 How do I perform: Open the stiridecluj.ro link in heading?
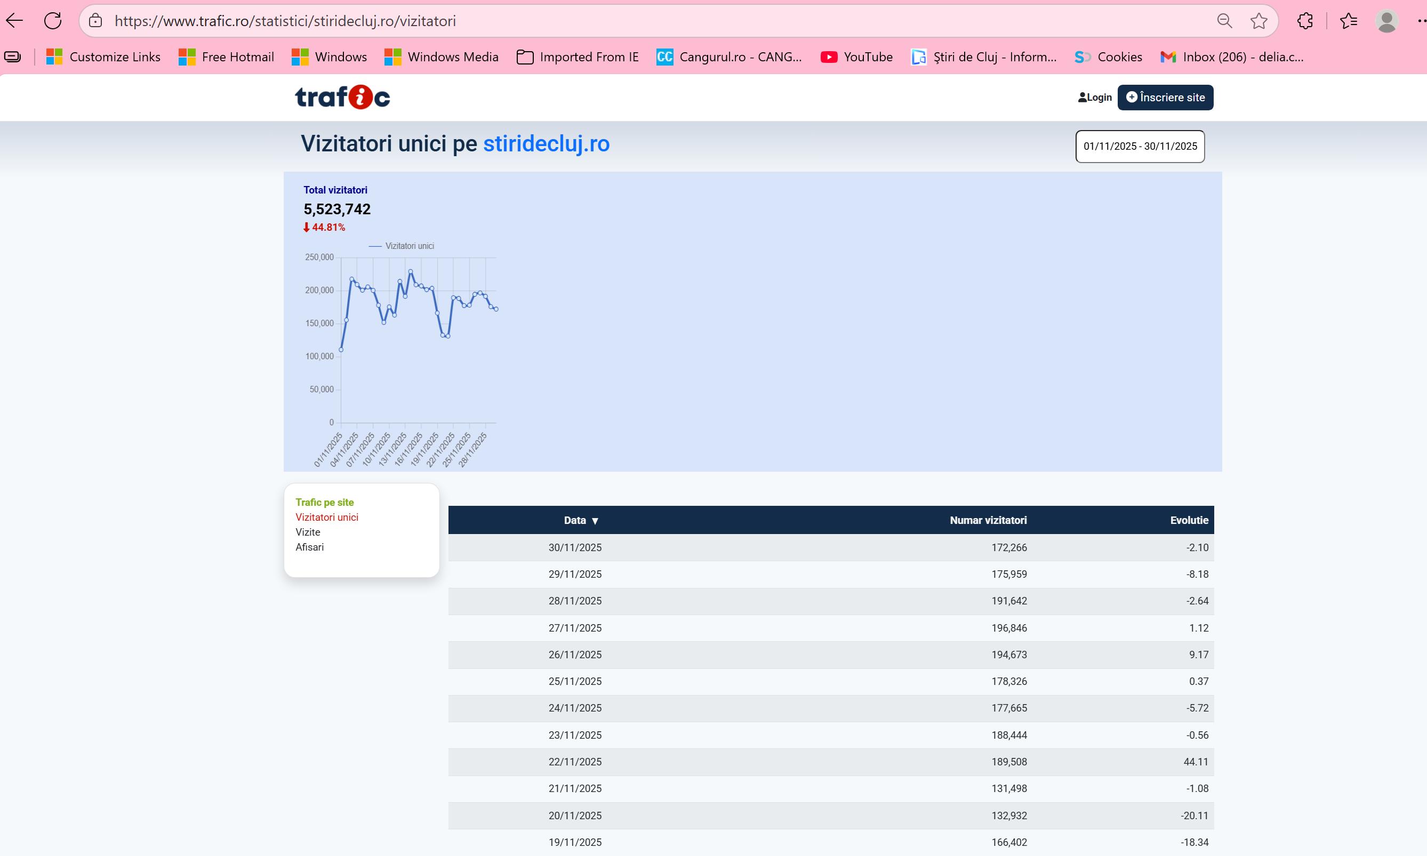(x=546, y=143)
